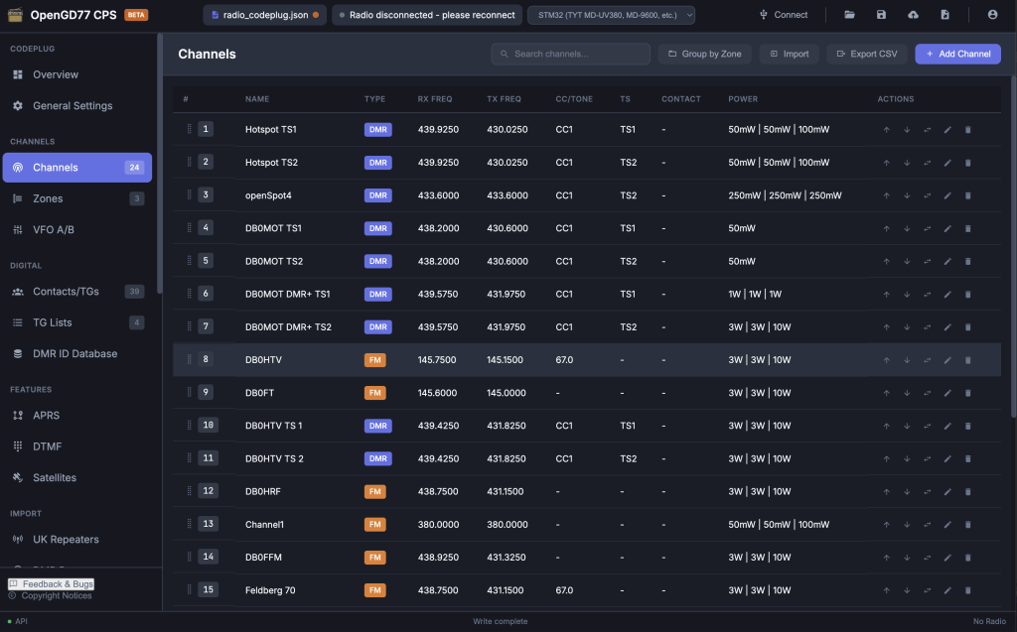1017x632 pixels.
Task: Click the Connect radio button
Action: (x=783, y=15)
